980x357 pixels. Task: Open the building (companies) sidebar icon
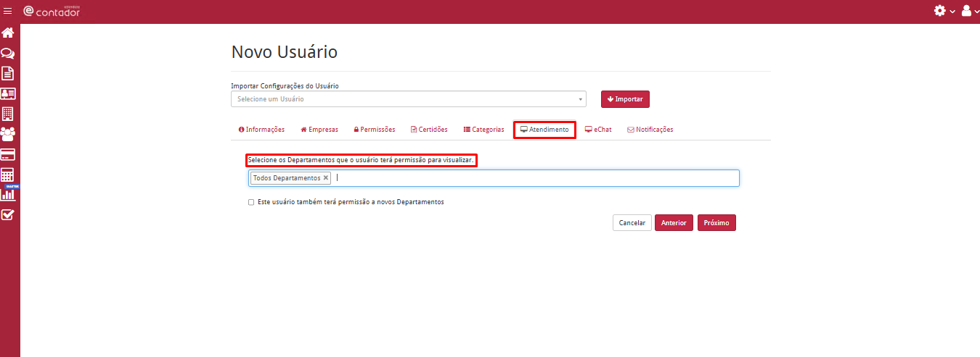click(8, 114)
